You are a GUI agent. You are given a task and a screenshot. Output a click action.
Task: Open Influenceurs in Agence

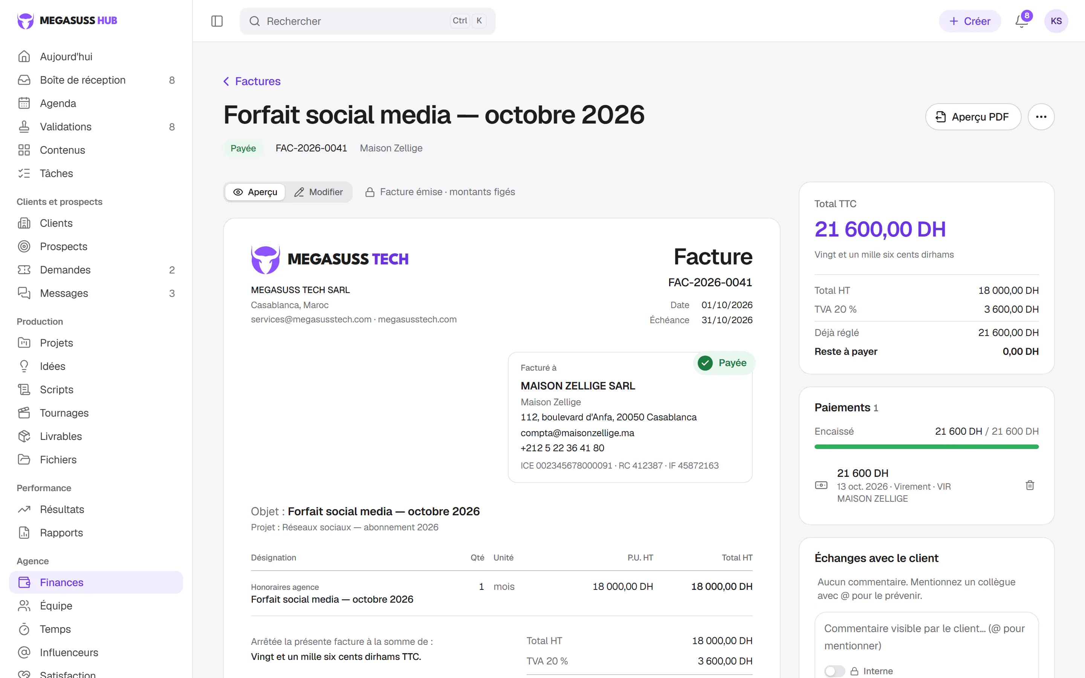pyautogui.click(x=96, y=652)
